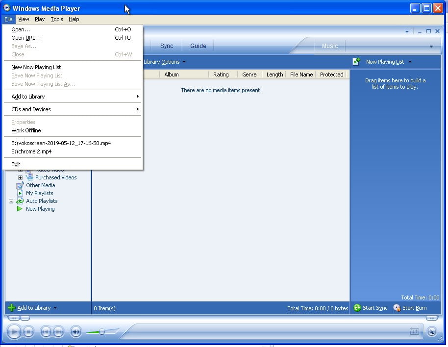Click the inner player minimize button
448x347 pixels.
click(x=420, y=32)
